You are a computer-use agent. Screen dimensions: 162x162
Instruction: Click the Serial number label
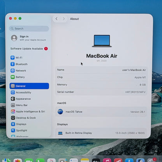click(x=65, y=92)
